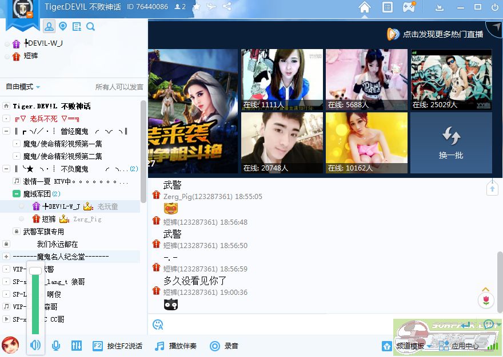
Task: Collapse the 魔域军团 sub-channel
Action: tap(17, 194)
